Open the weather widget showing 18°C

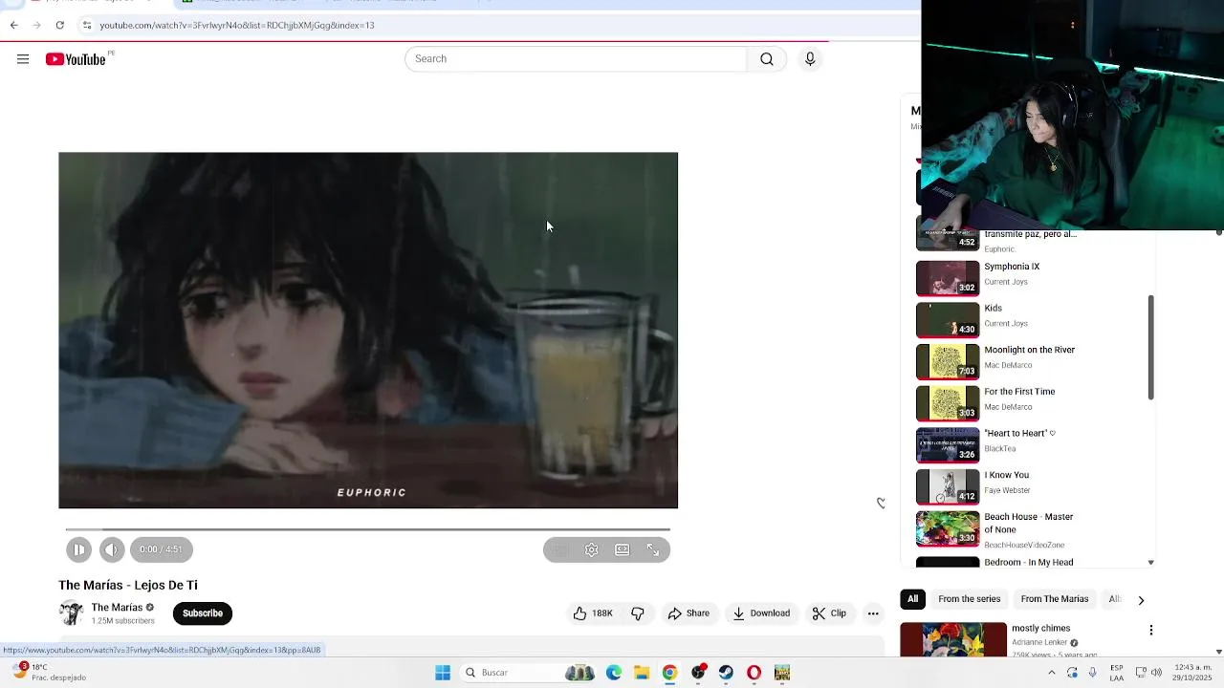(x=48, y=673)
